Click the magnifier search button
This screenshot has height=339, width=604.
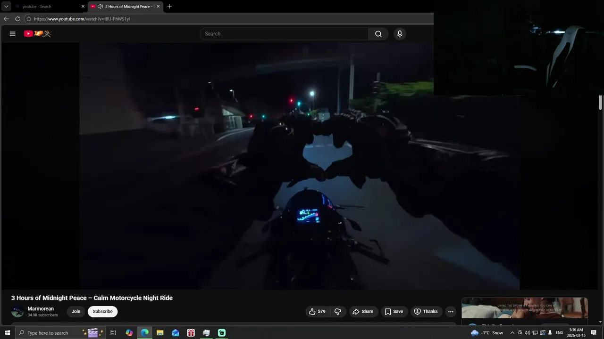[x=378, y=34]
